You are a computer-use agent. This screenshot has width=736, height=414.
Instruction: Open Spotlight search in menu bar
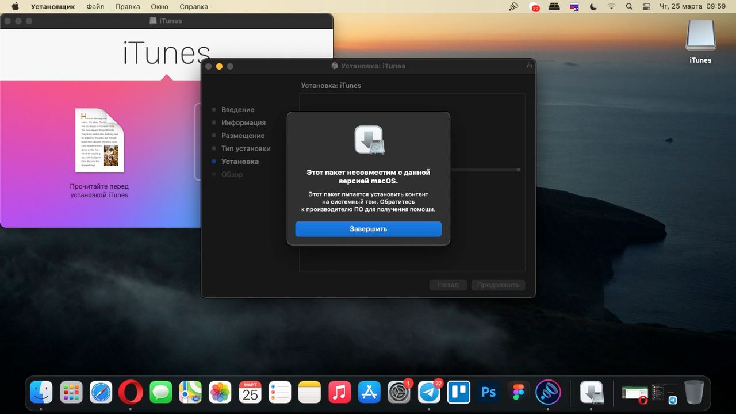[x=629, y=7]
